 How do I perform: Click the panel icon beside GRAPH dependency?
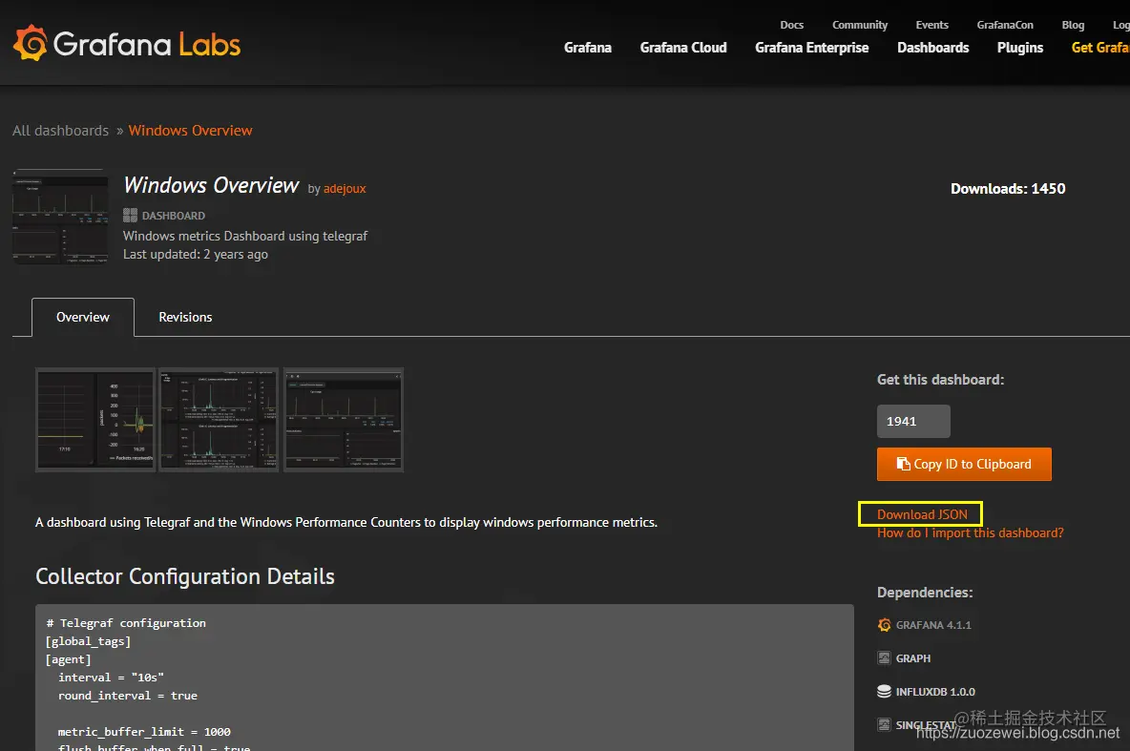885,658
